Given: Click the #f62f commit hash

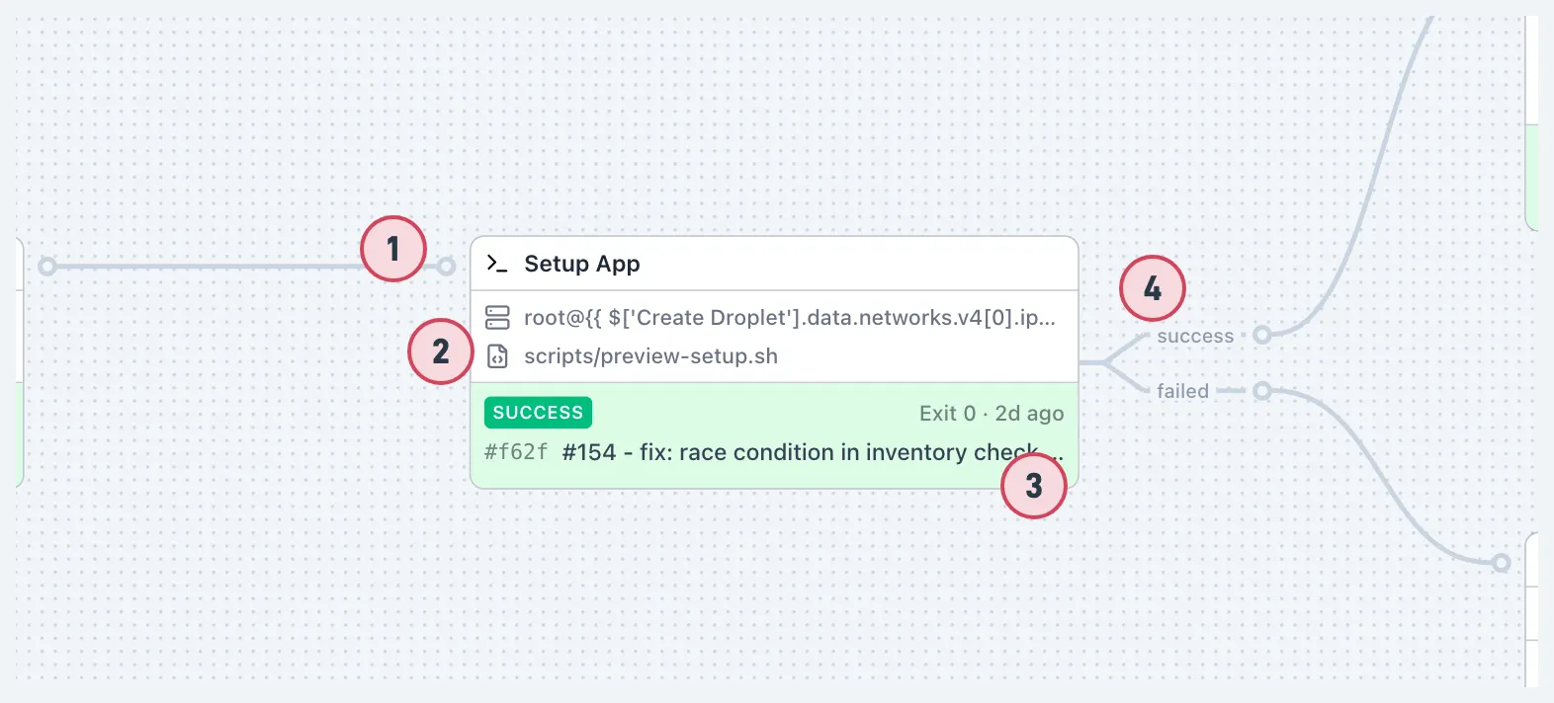Looking at the screenshot, I should (x=516, y=452).
